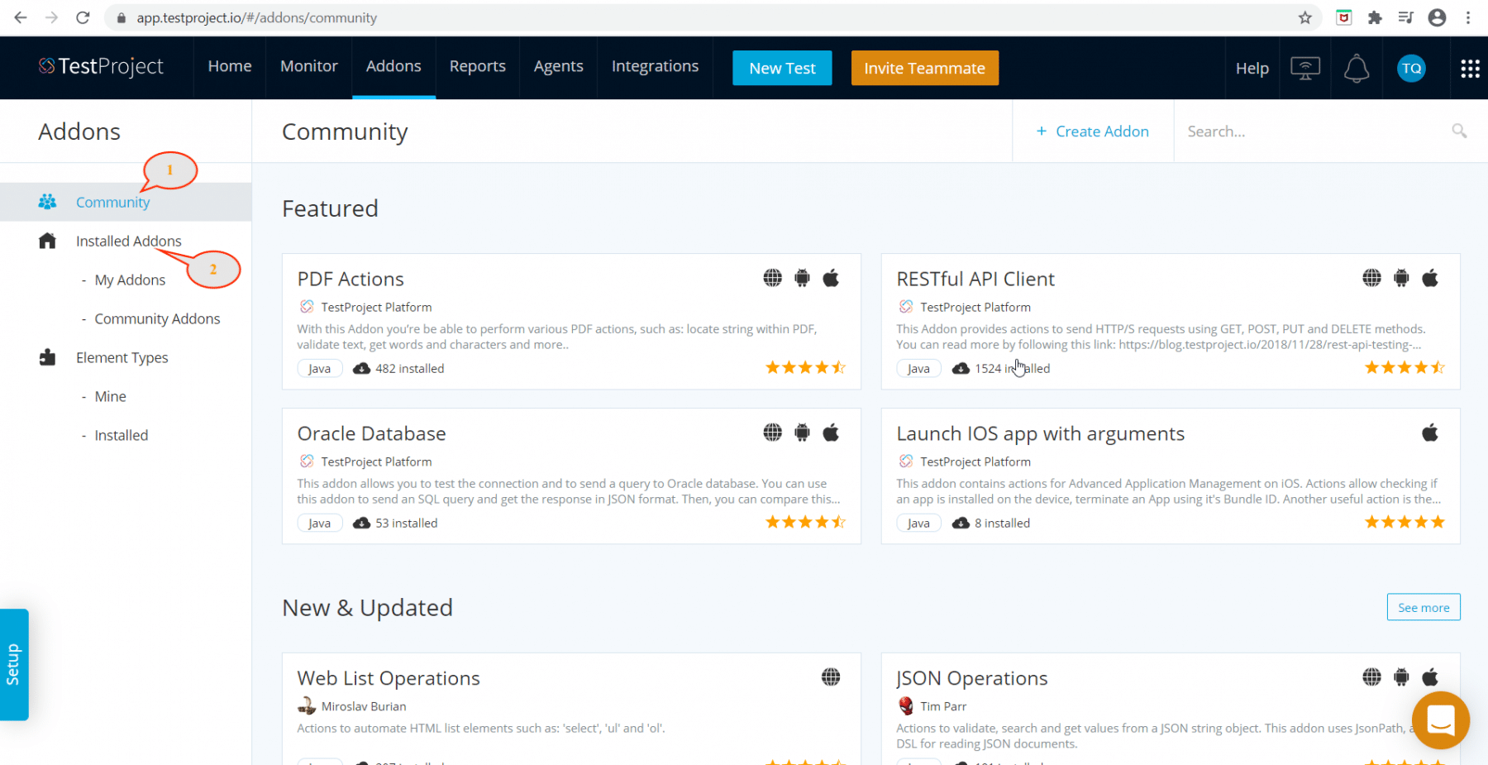Click the agent monitor screen icon
Screen dimensions: 1488x765
(x=1305, y=69)
